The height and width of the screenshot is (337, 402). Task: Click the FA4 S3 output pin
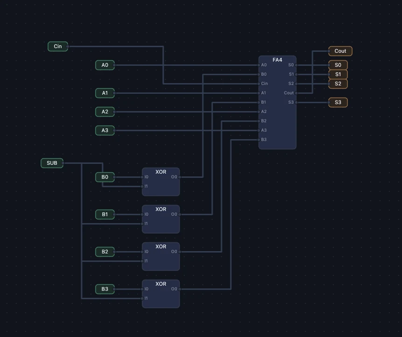(296, 102)
